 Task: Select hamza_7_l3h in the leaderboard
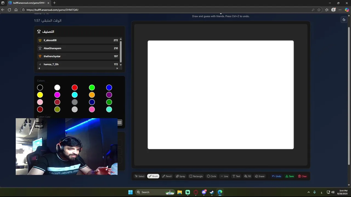coord(78,64)
